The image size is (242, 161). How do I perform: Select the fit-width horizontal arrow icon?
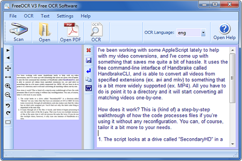[8, 77]
